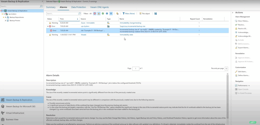Click the Acknowledged alarms filter icon
The height and width of the screenshot is (125, 260).
(111, 13)
